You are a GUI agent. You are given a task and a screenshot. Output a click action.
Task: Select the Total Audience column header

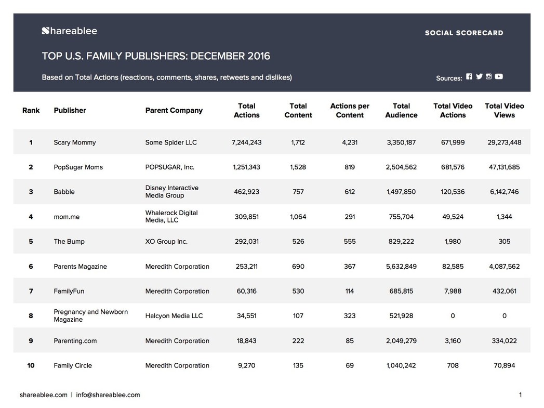click(402, 110)
